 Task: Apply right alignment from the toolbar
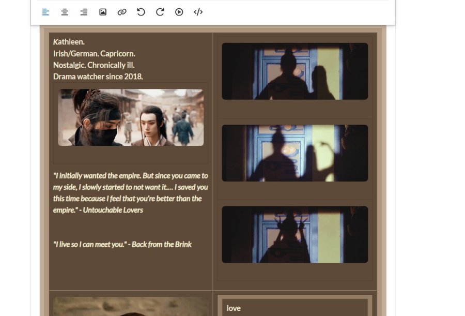click(x=84, y=12)
